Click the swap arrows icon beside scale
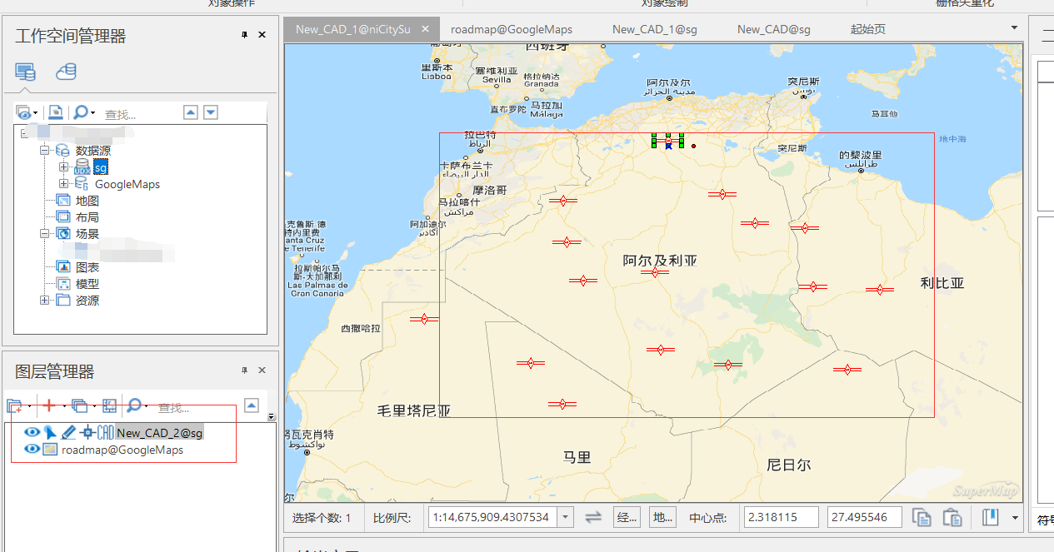The height and width of the screenshot is (552, 1054). coord(593,517)
